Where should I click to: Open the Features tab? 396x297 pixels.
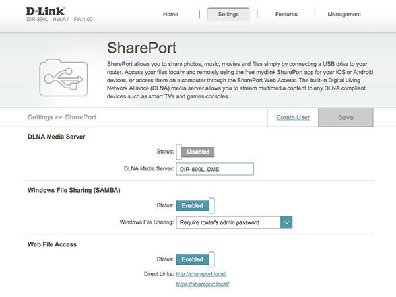[x=286, y=15]
